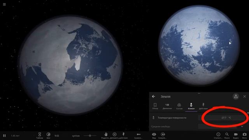Open the hamburger main menu
The image size is (249, 140).
click(x=4, y=4)
